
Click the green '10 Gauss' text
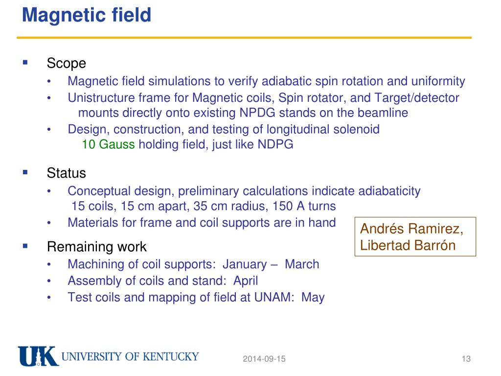click(x=108, y=144)
